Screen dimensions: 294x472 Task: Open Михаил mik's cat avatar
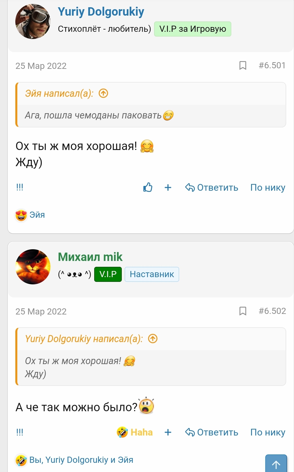click(x=33, y=267)
